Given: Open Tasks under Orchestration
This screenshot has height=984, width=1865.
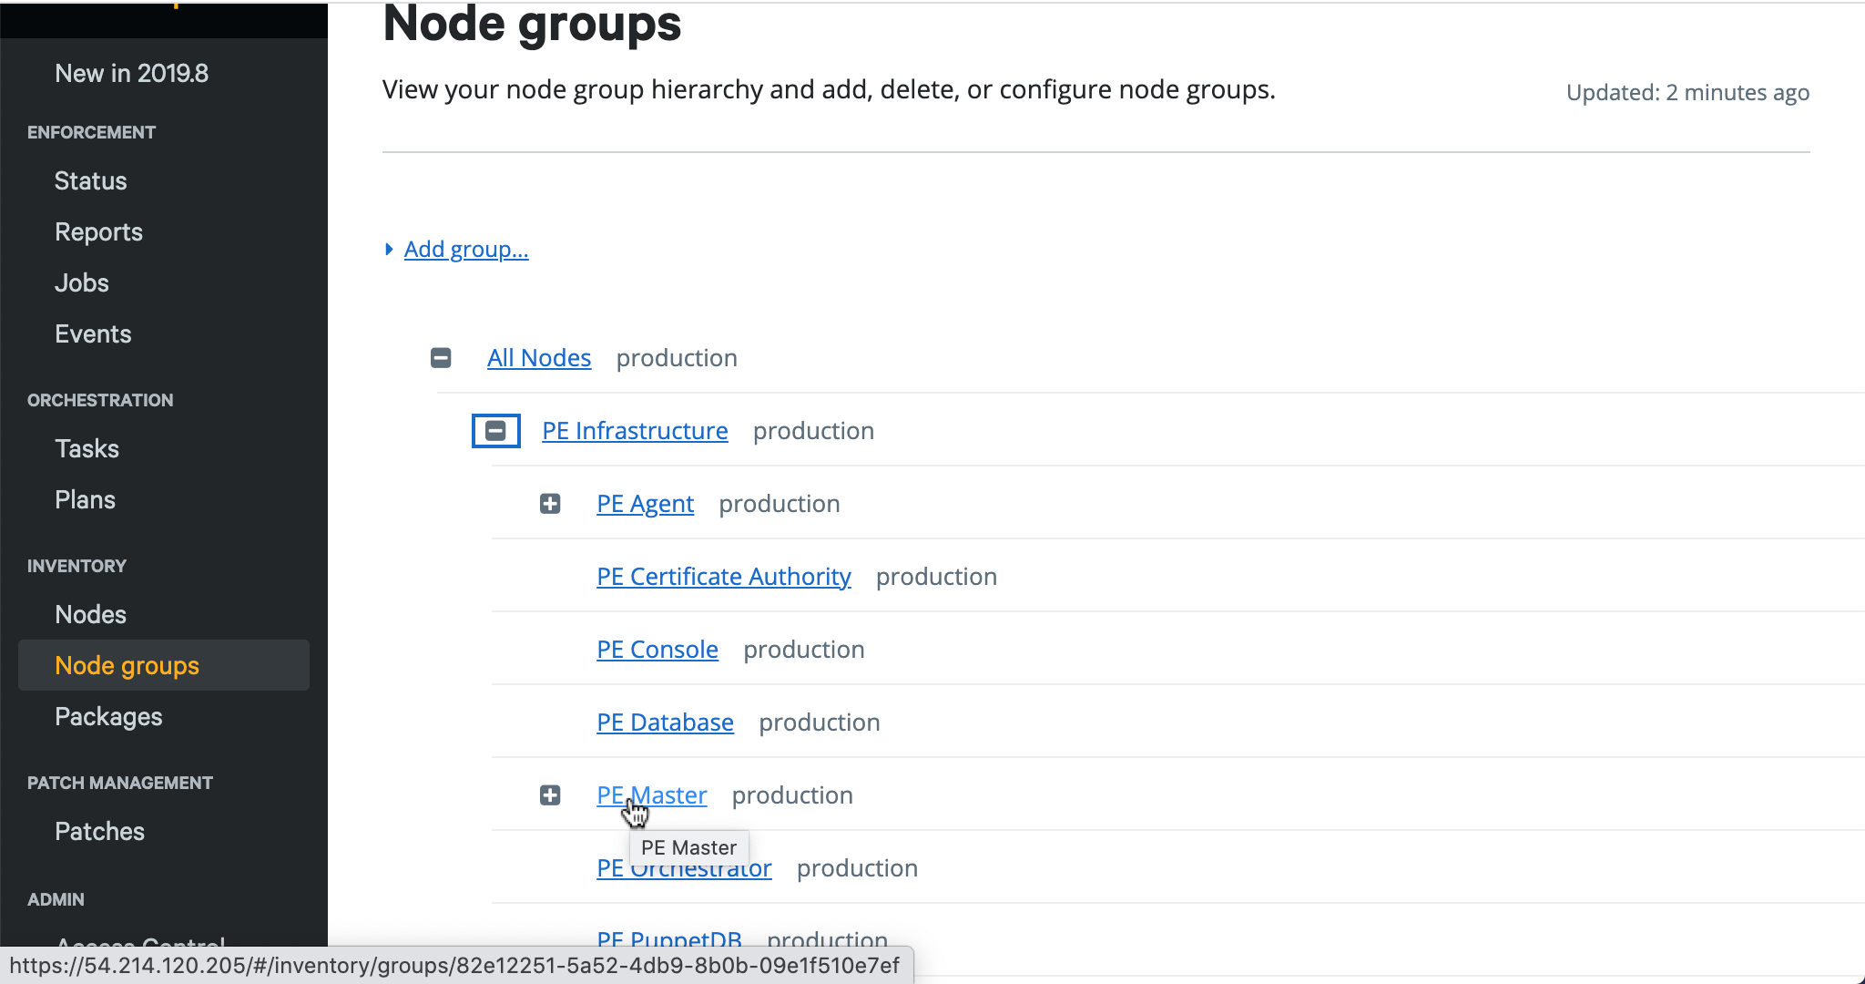Looking at the screenshot, I should [x=87, y=448].
